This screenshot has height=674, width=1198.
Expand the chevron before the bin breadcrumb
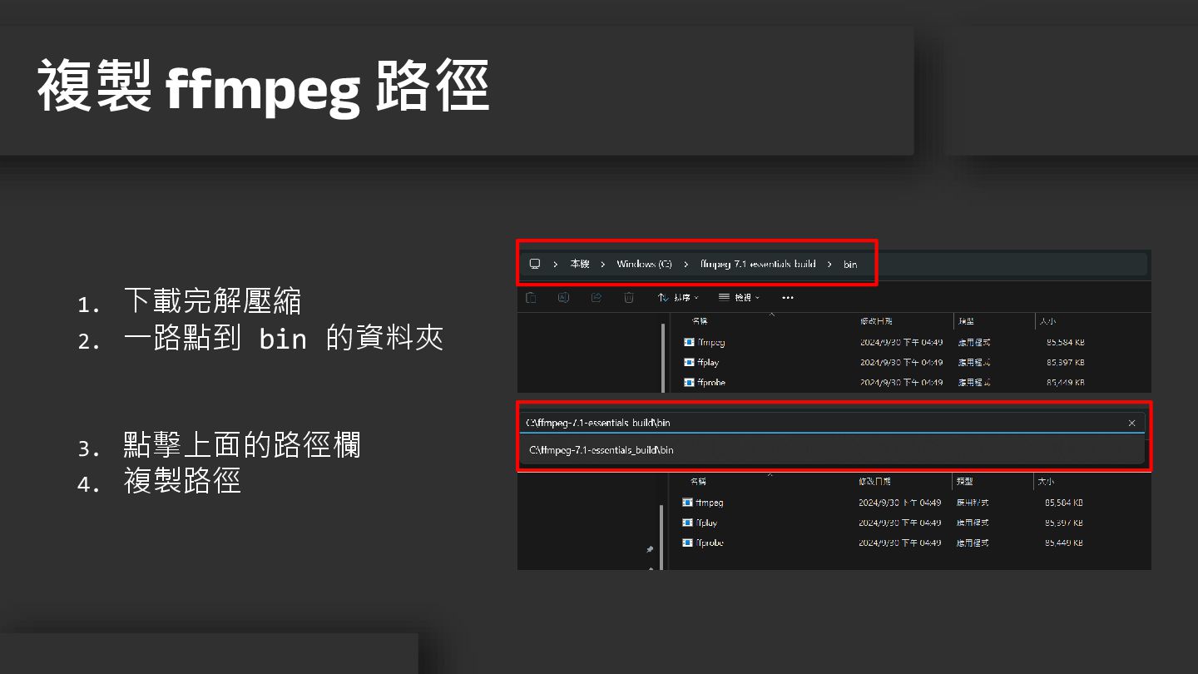[829, 264]
